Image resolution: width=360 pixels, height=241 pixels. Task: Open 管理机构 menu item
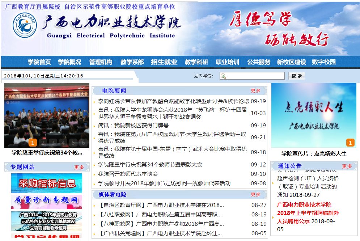tap(101, 62)
